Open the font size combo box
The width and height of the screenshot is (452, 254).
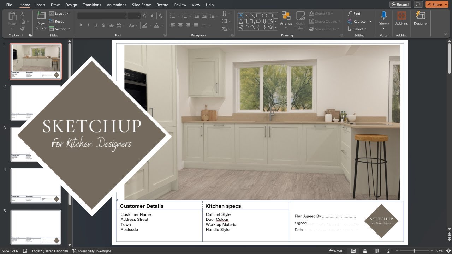[x=134, y=16]
